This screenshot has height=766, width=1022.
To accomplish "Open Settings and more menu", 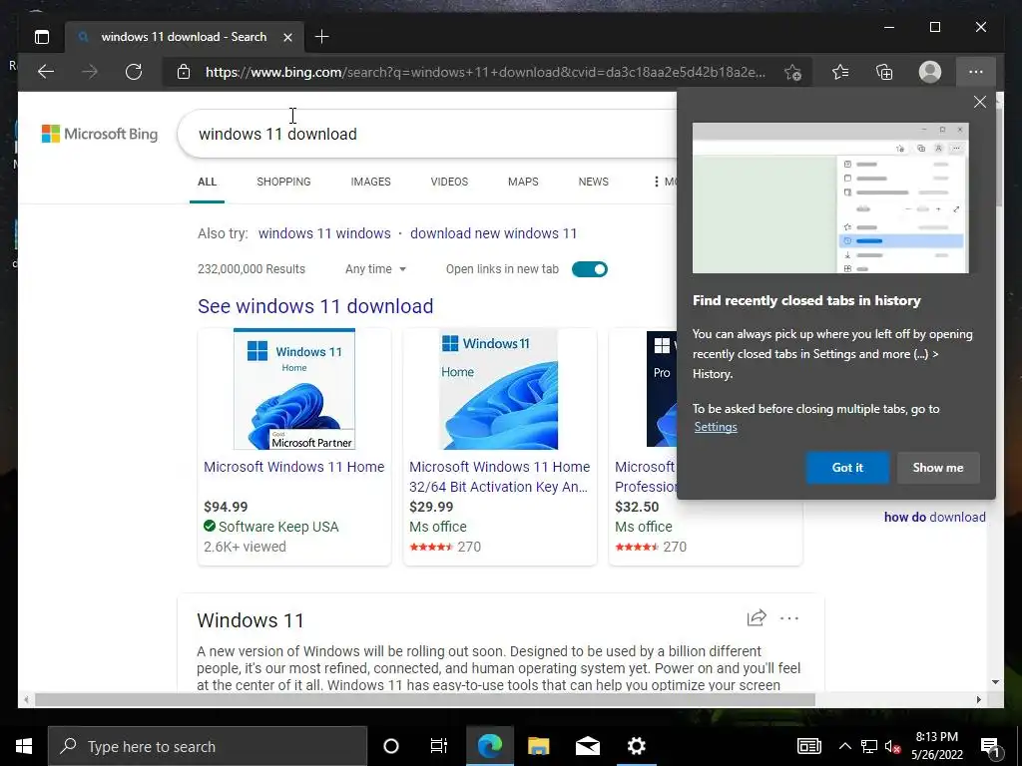I will click(976, 72).
